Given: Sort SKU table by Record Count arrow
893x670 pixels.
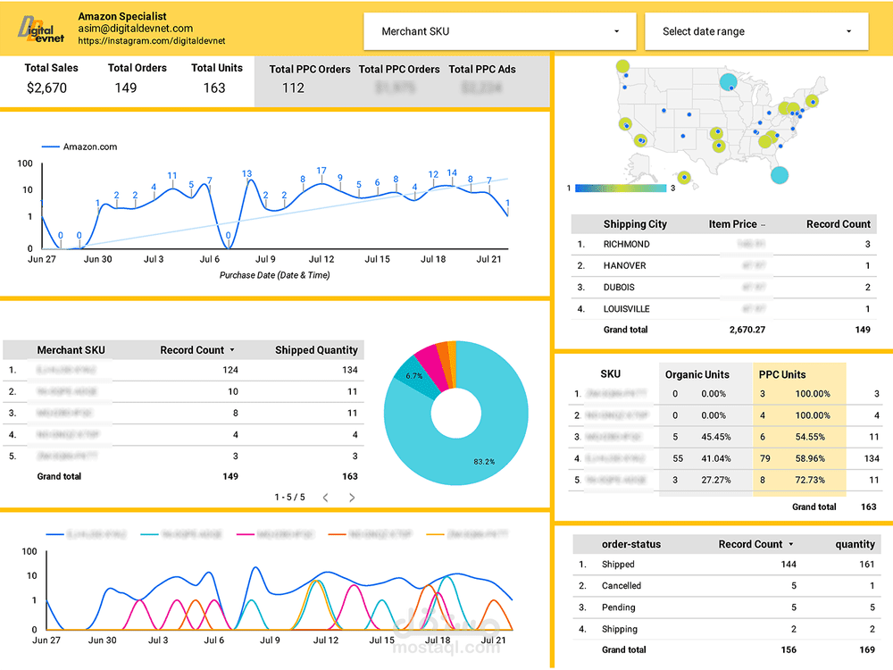Looking at the screenshot, I should coord(232,350).
